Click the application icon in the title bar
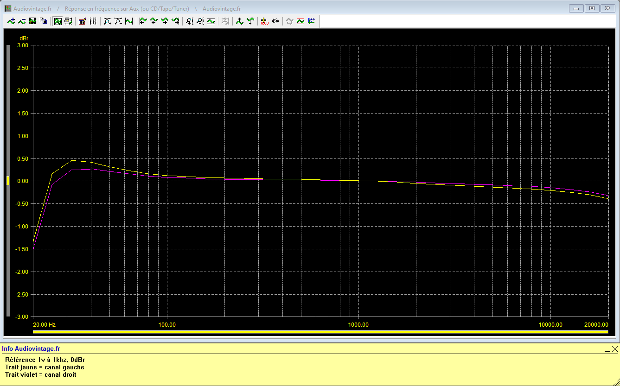The height and width of the screenshot is (386, 620). pyautogui.click(x=7, y=8)
